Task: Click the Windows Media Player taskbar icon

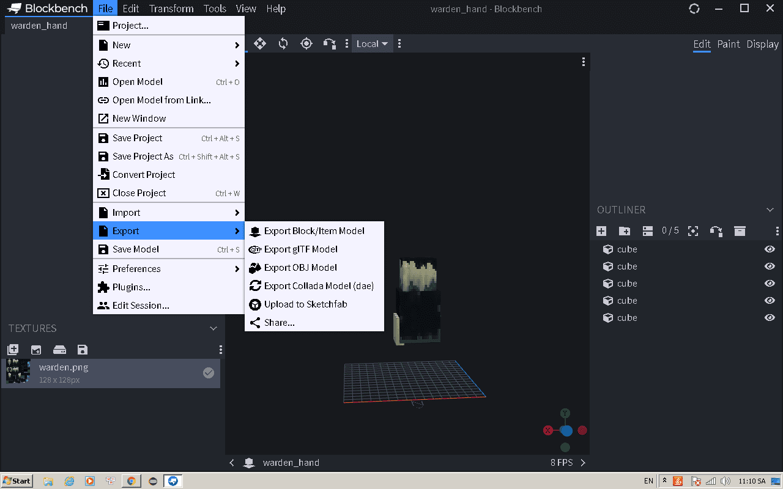Action: point(89,481)
